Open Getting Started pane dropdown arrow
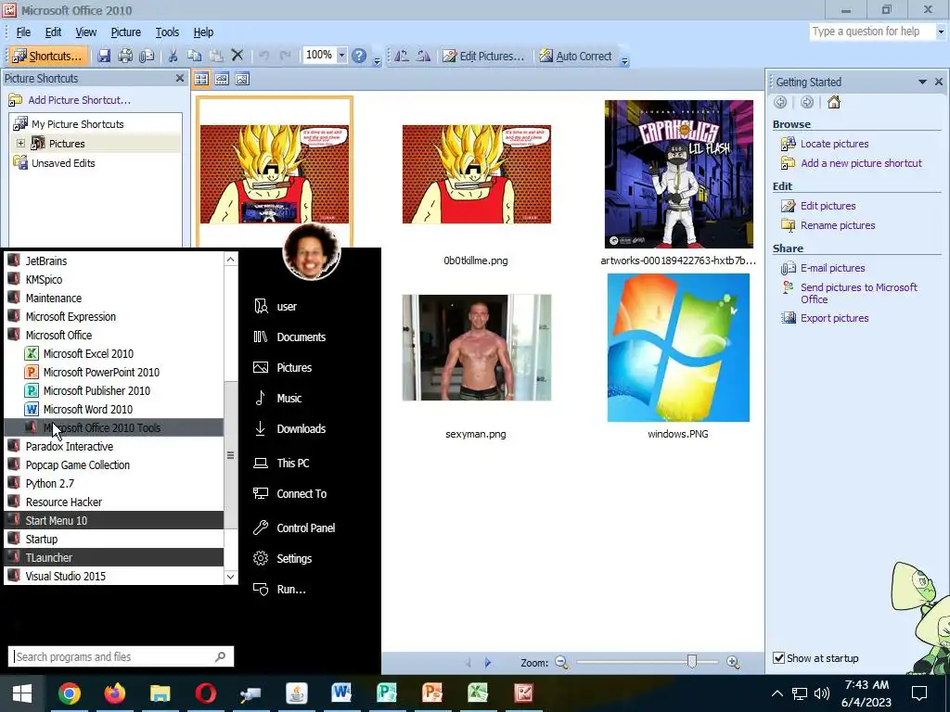Screen dimensions: 950x712 (922, 82)
